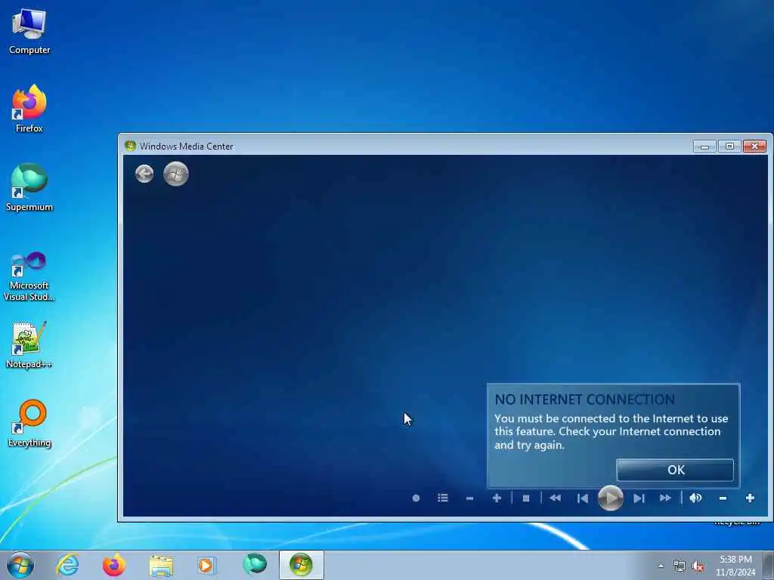The height and width of the screenshot is (580, 774).
Task: Select the Computer desktop icon
Action: click(29, 32)
